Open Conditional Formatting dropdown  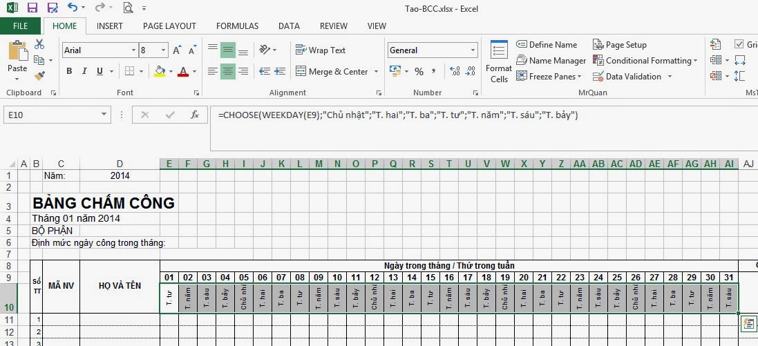(x=645, y=60)
